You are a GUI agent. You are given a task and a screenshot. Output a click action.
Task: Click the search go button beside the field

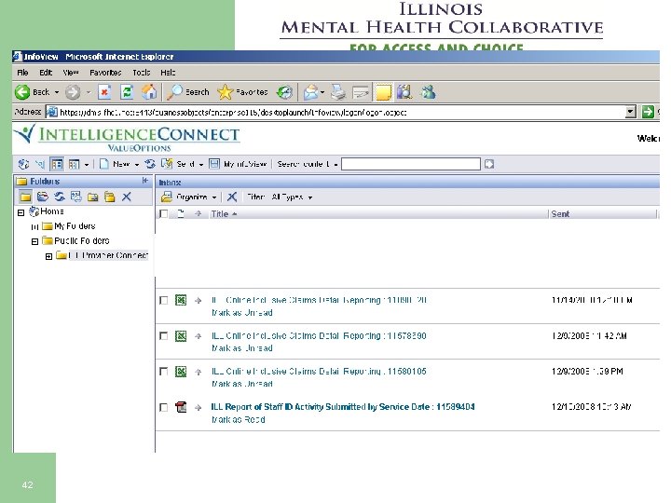click(489, 164)
